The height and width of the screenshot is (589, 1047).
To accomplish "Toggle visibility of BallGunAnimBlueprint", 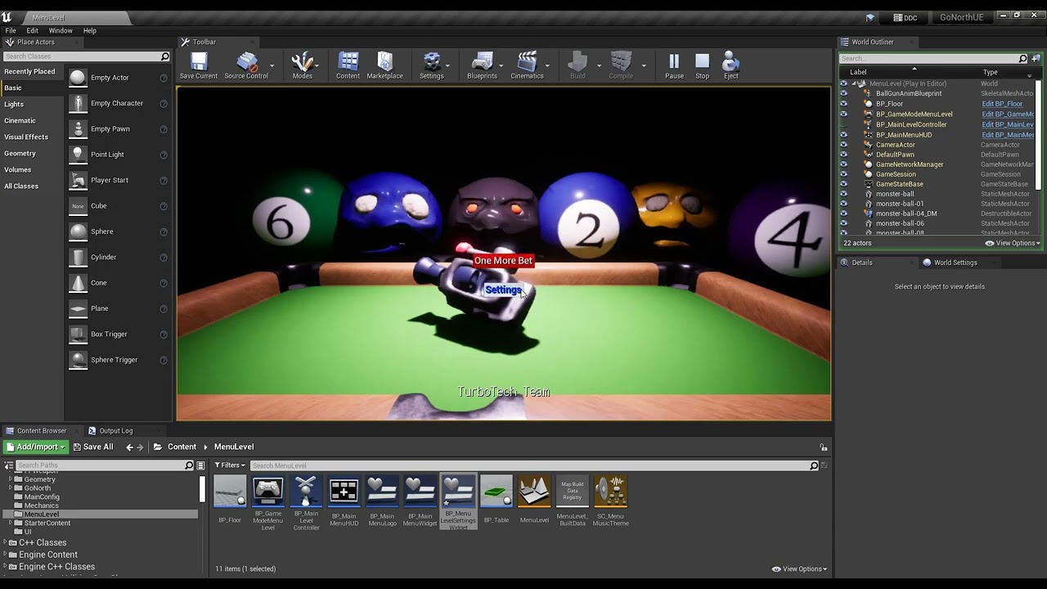I will point(844,93).
